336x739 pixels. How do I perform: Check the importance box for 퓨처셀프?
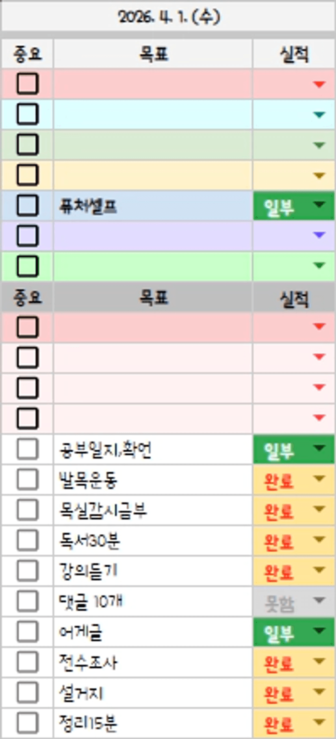(x=28, y=206)
